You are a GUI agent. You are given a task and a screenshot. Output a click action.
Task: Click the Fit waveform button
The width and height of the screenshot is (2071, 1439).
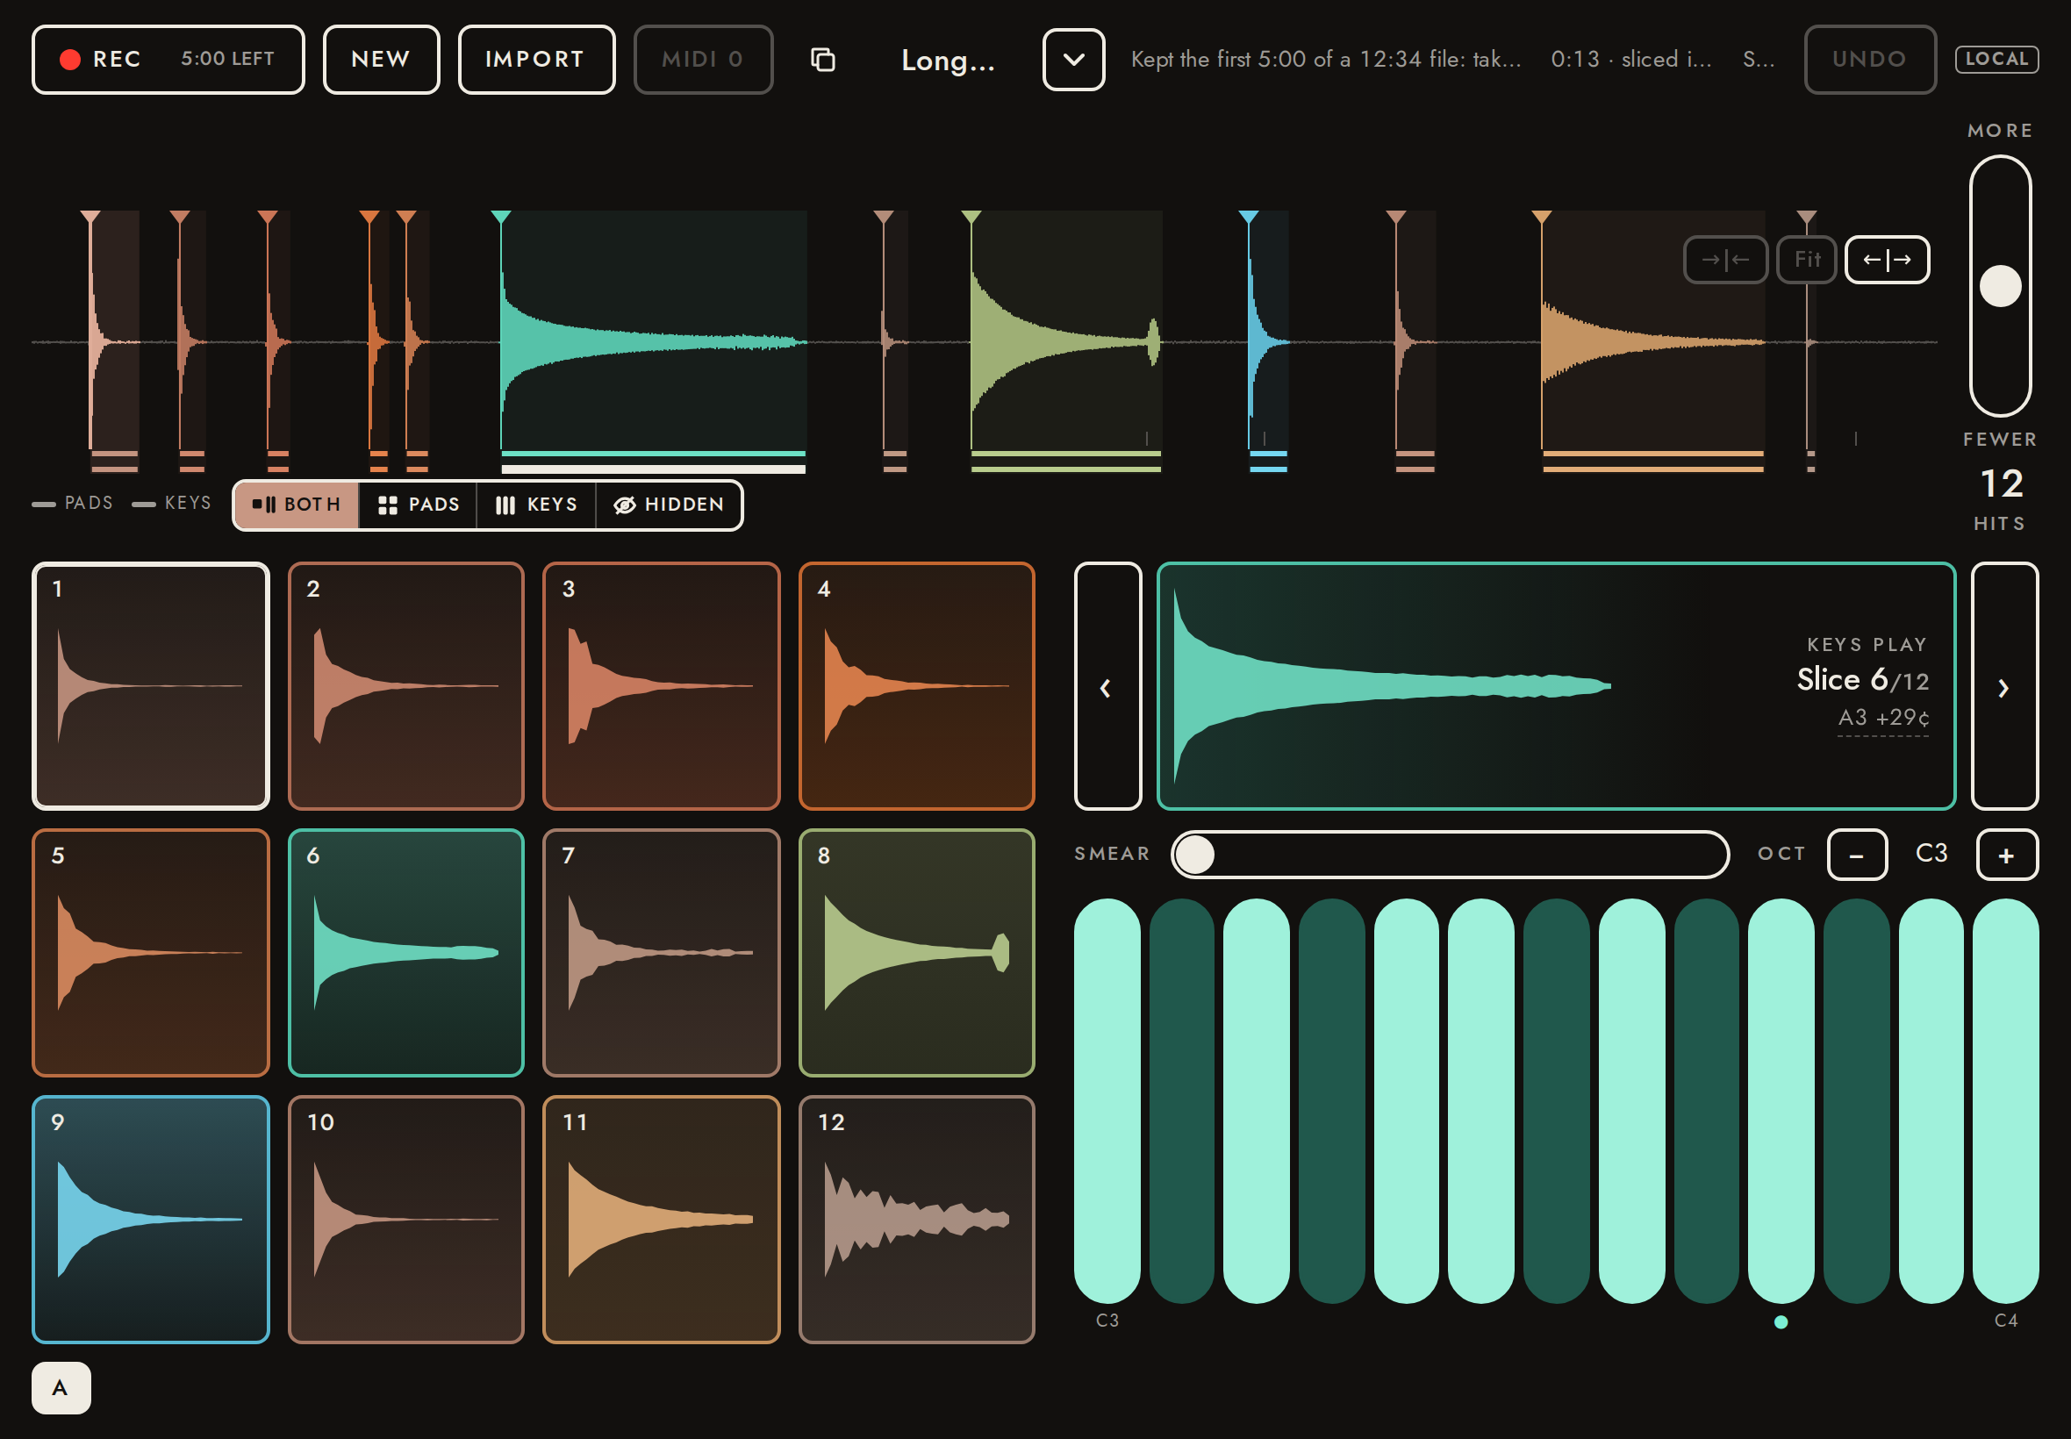tap(1806, 260)
